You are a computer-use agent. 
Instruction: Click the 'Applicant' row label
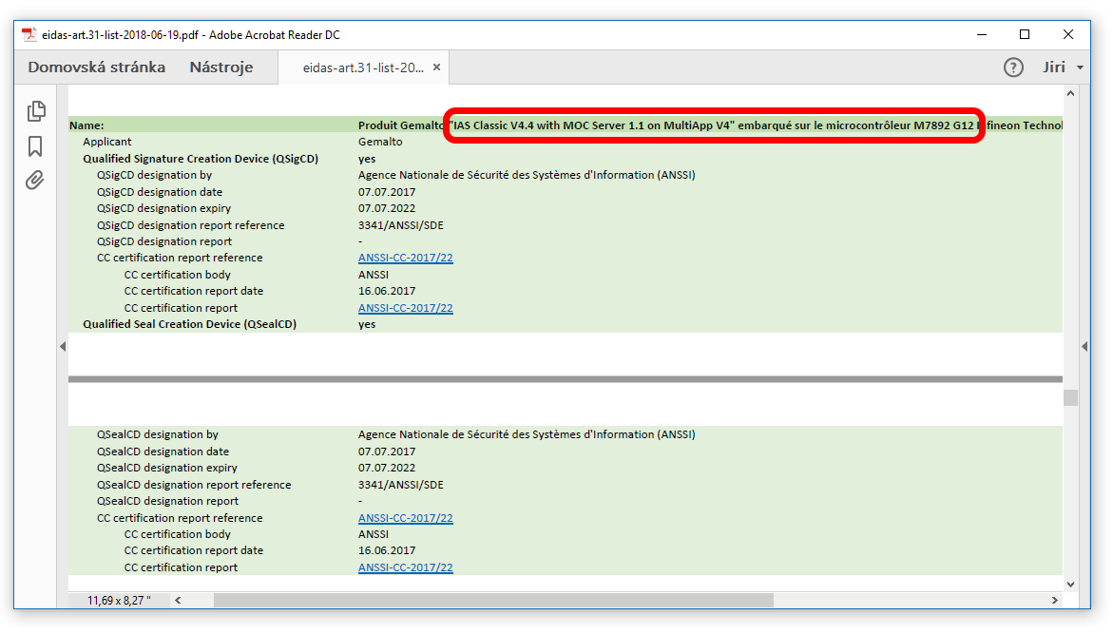point(107,142)
